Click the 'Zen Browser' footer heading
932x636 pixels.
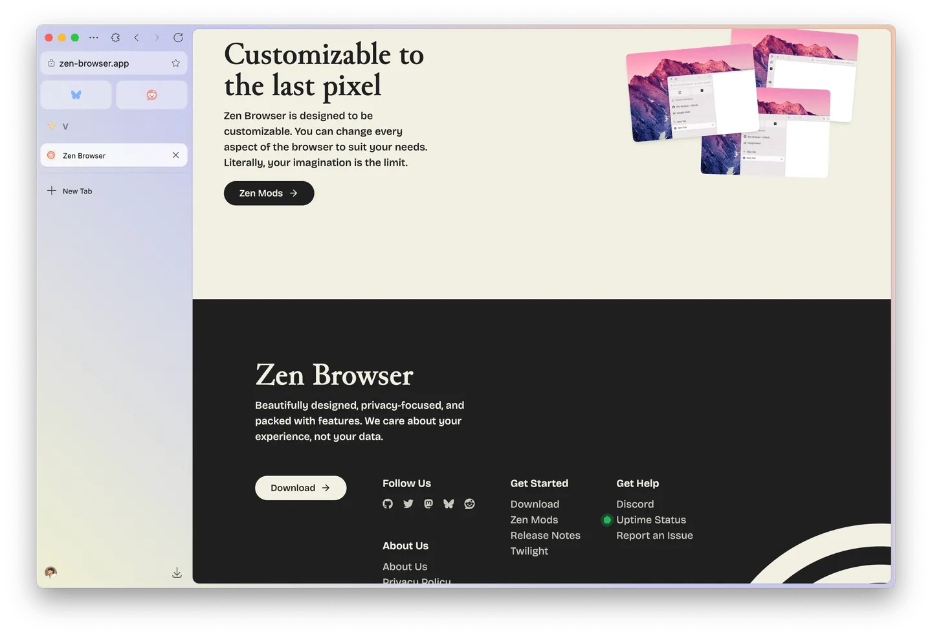click(334, 375)
